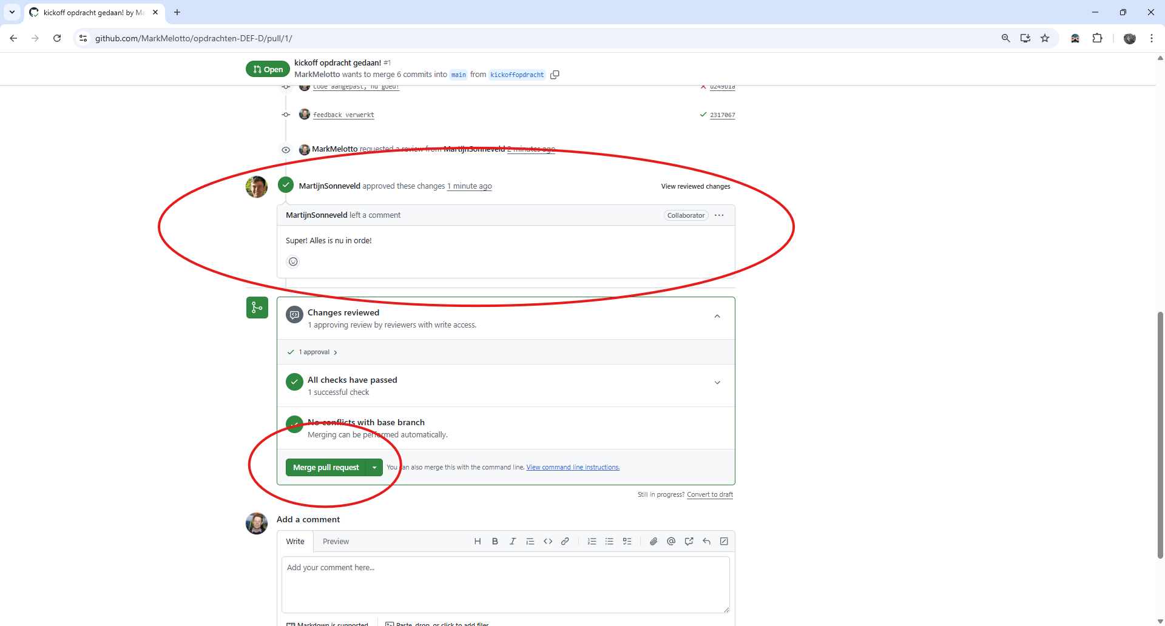Open a new browser tab
Image resolution: width=1165 pixels, height=626 pixels.
point(177,12)
